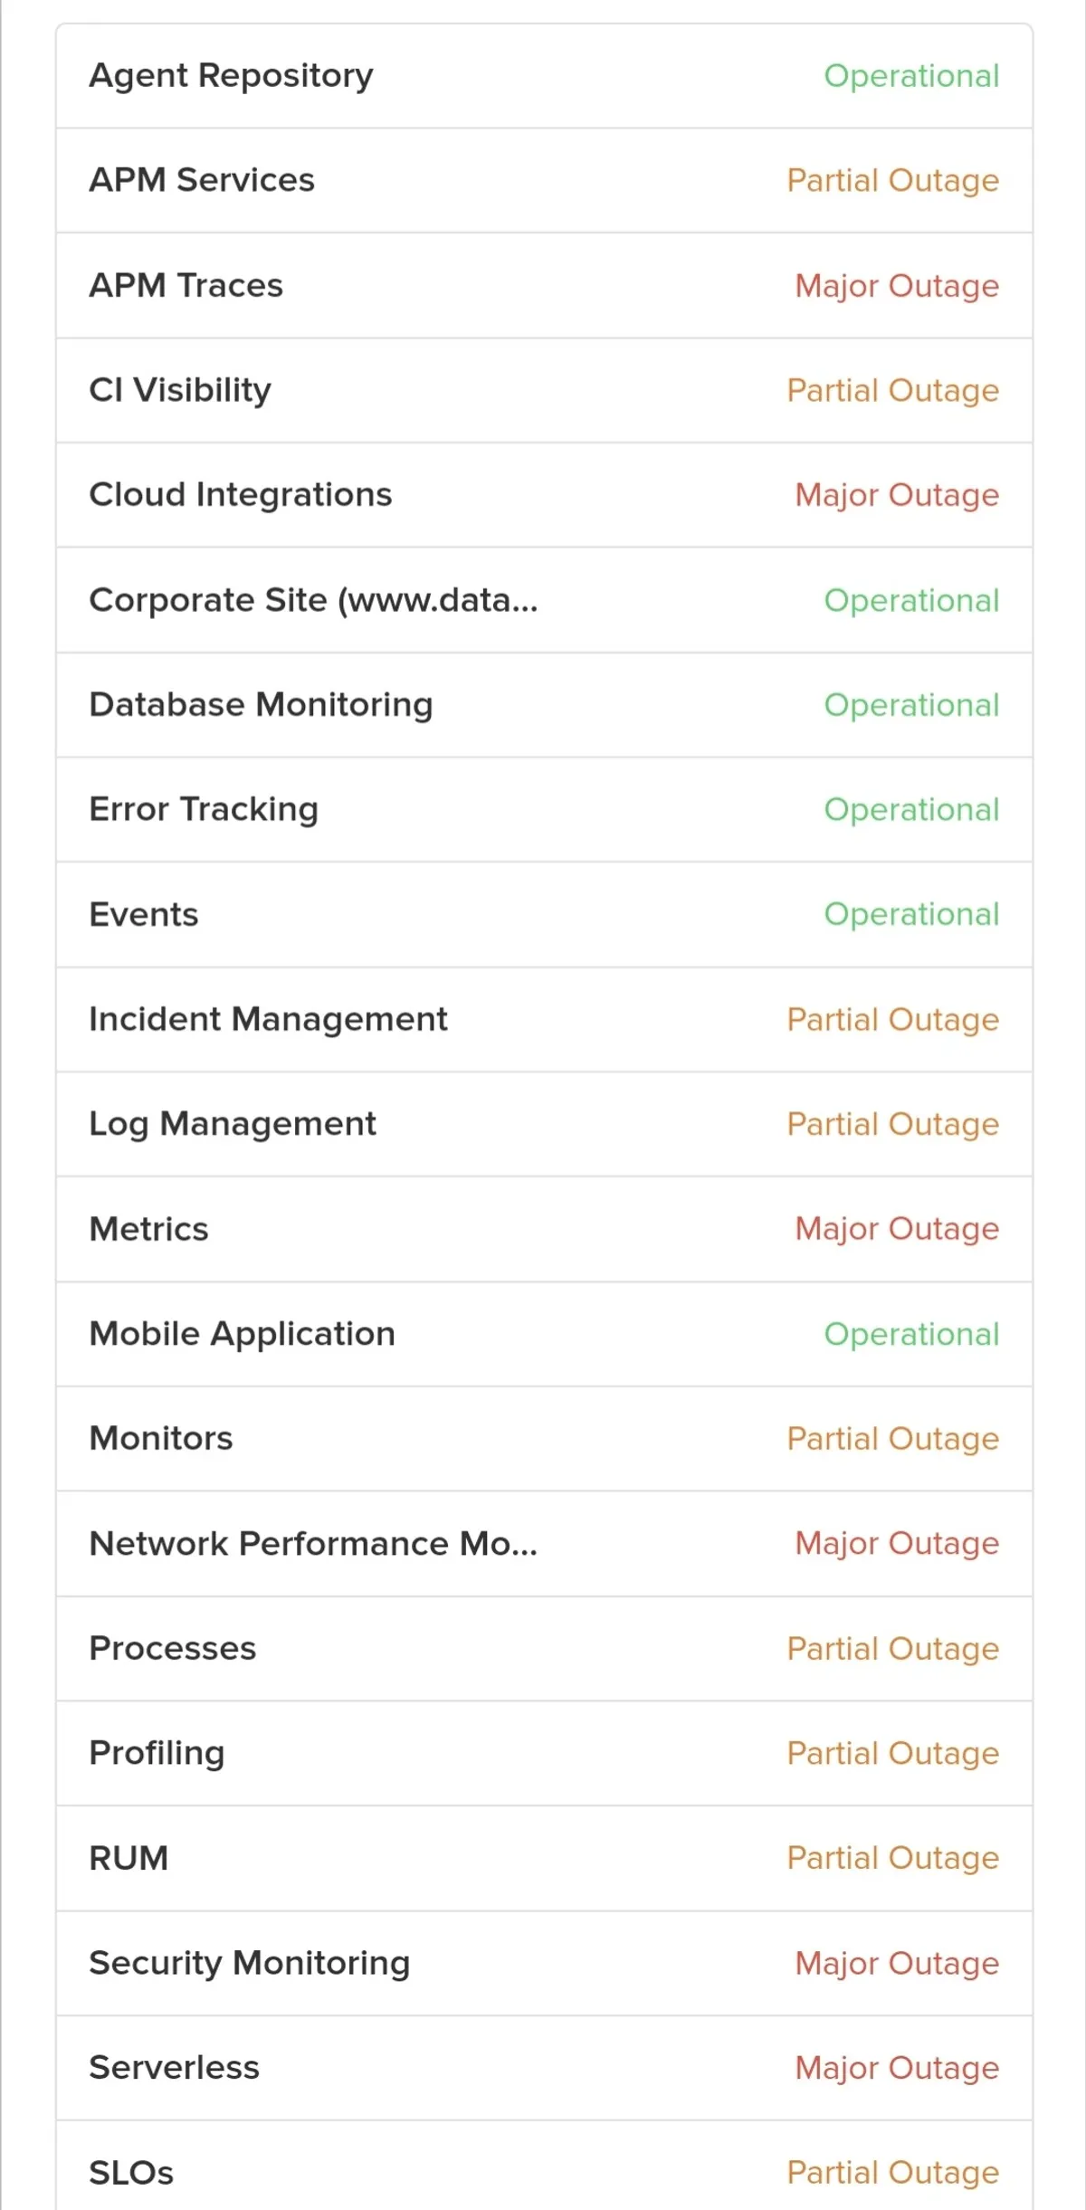Click the Cloud Integrations component name
The width and height of the screenshot is (1086, 2210).
click(x=241, y=495)
